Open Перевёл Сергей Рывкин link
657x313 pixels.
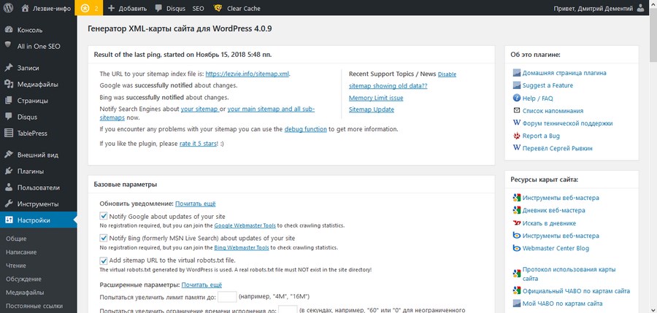(557, 148)
